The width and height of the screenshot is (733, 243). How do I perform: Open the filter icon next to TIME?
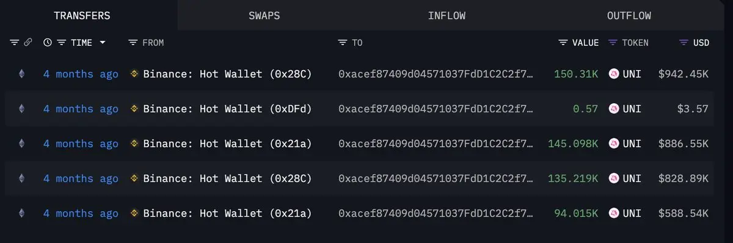tap(62, 43)
